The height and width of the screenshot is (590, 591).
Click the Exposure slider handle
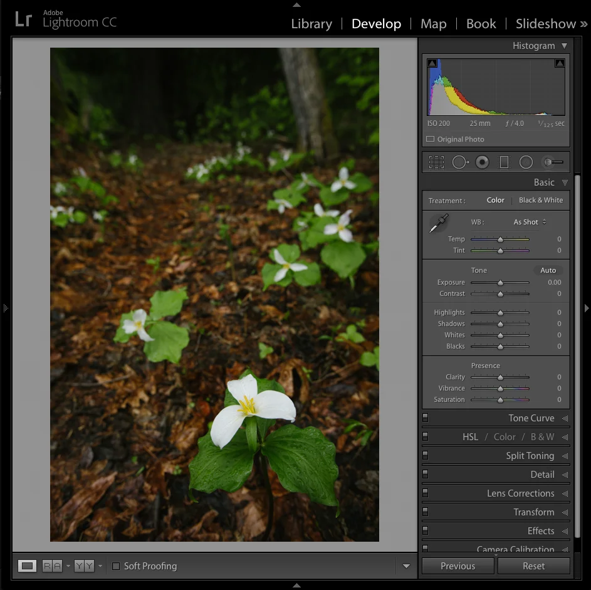click(500, 283)
